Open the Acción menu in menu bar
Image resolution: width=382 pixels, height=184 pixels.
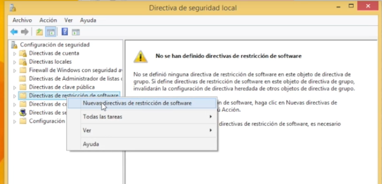[48, 20]
